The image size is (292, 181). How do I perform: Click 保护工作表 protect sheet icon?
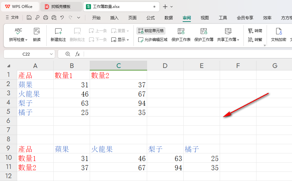click(181, 31)
